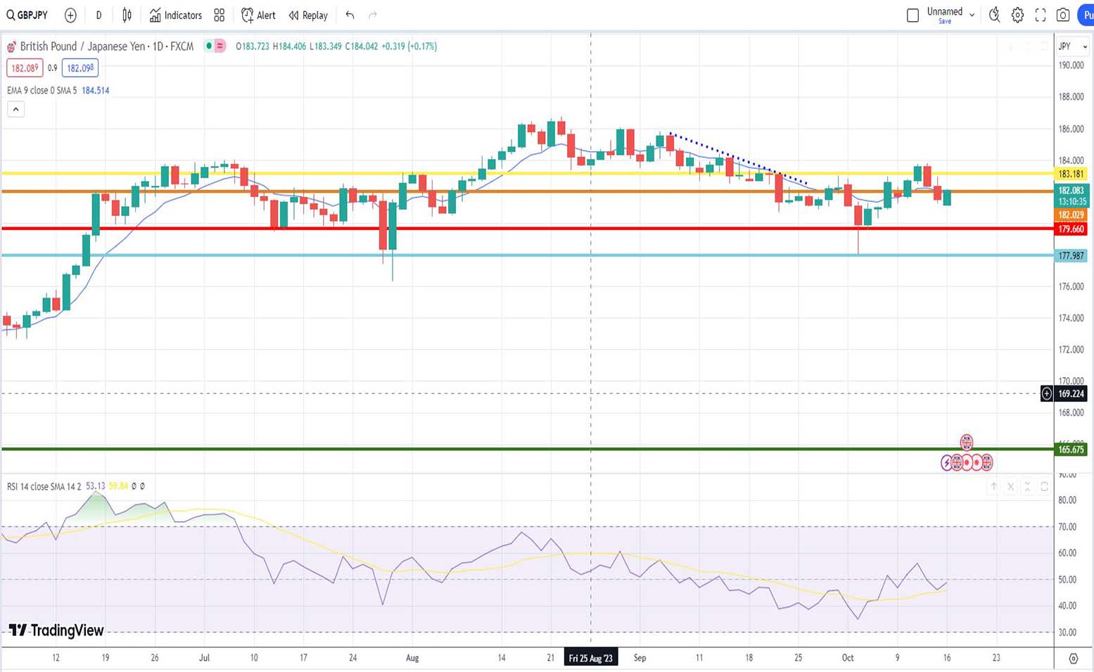Viewport: 1094px width, 672px height.
Task: Start bar Replay mode
Action: click(x=308, y=15)
